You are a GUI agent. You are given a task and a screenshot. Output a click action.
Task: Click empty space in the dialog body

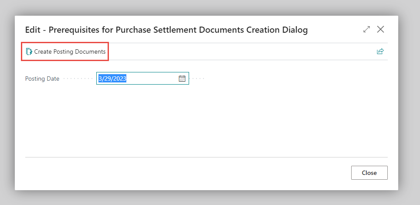point(205,122)
